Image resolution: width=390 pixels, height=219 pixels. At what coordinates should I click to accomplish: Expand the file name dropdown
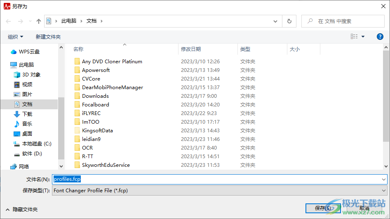click(384, 179)
